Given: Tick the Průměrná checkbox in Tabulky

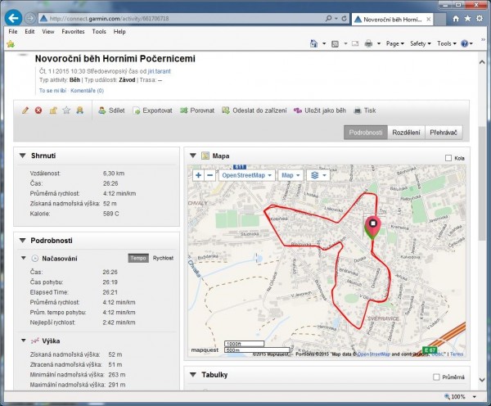Looking at the screenshot, I should click(x=436, y=377).
